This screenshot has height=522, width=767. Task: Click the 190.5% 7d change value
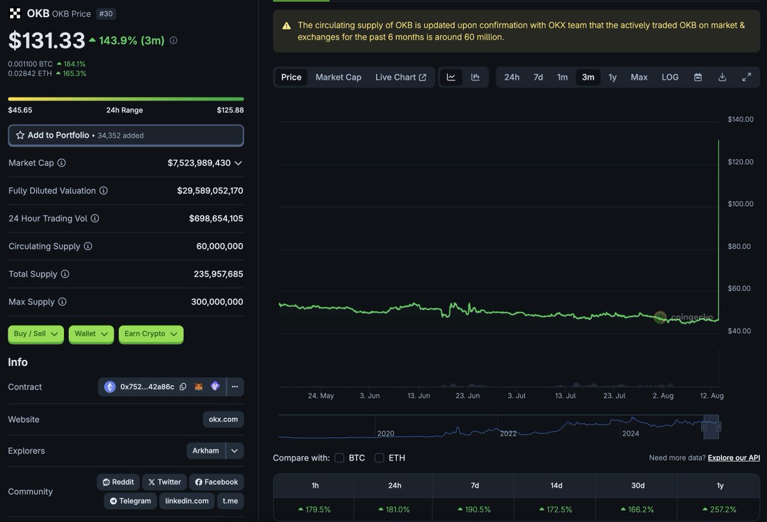474,510
